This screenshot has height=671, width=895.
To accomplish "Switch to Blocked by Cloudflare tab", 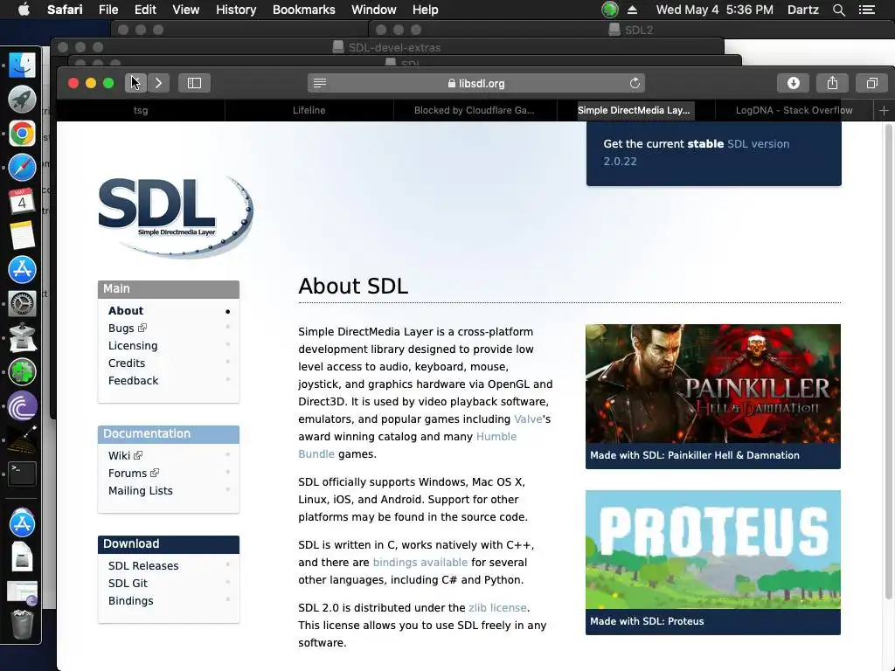I will 475,111.
